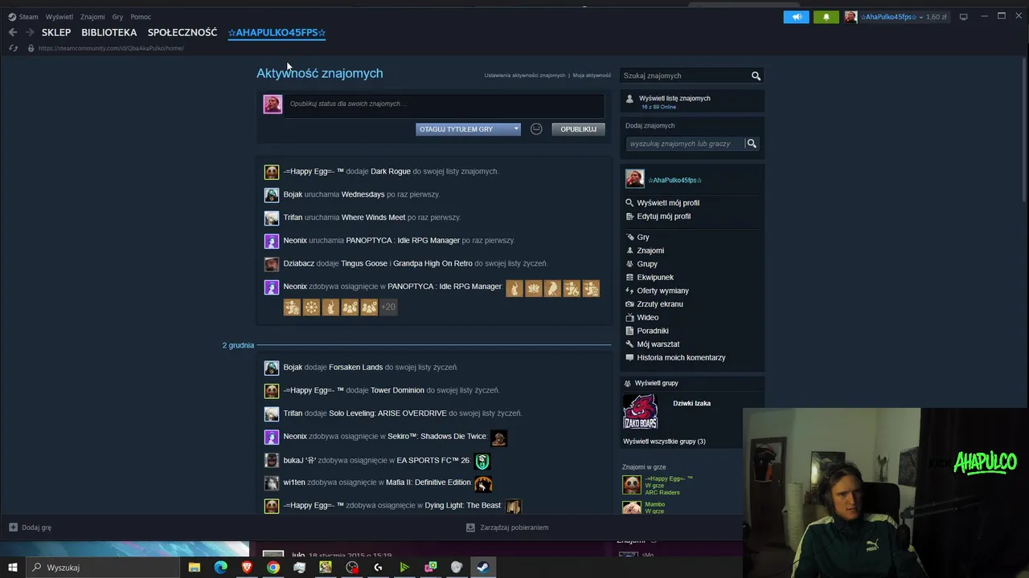The image size is (1029, 578).
Task: Click Wyświetl listę znajomych
Action: pos(674,98)
